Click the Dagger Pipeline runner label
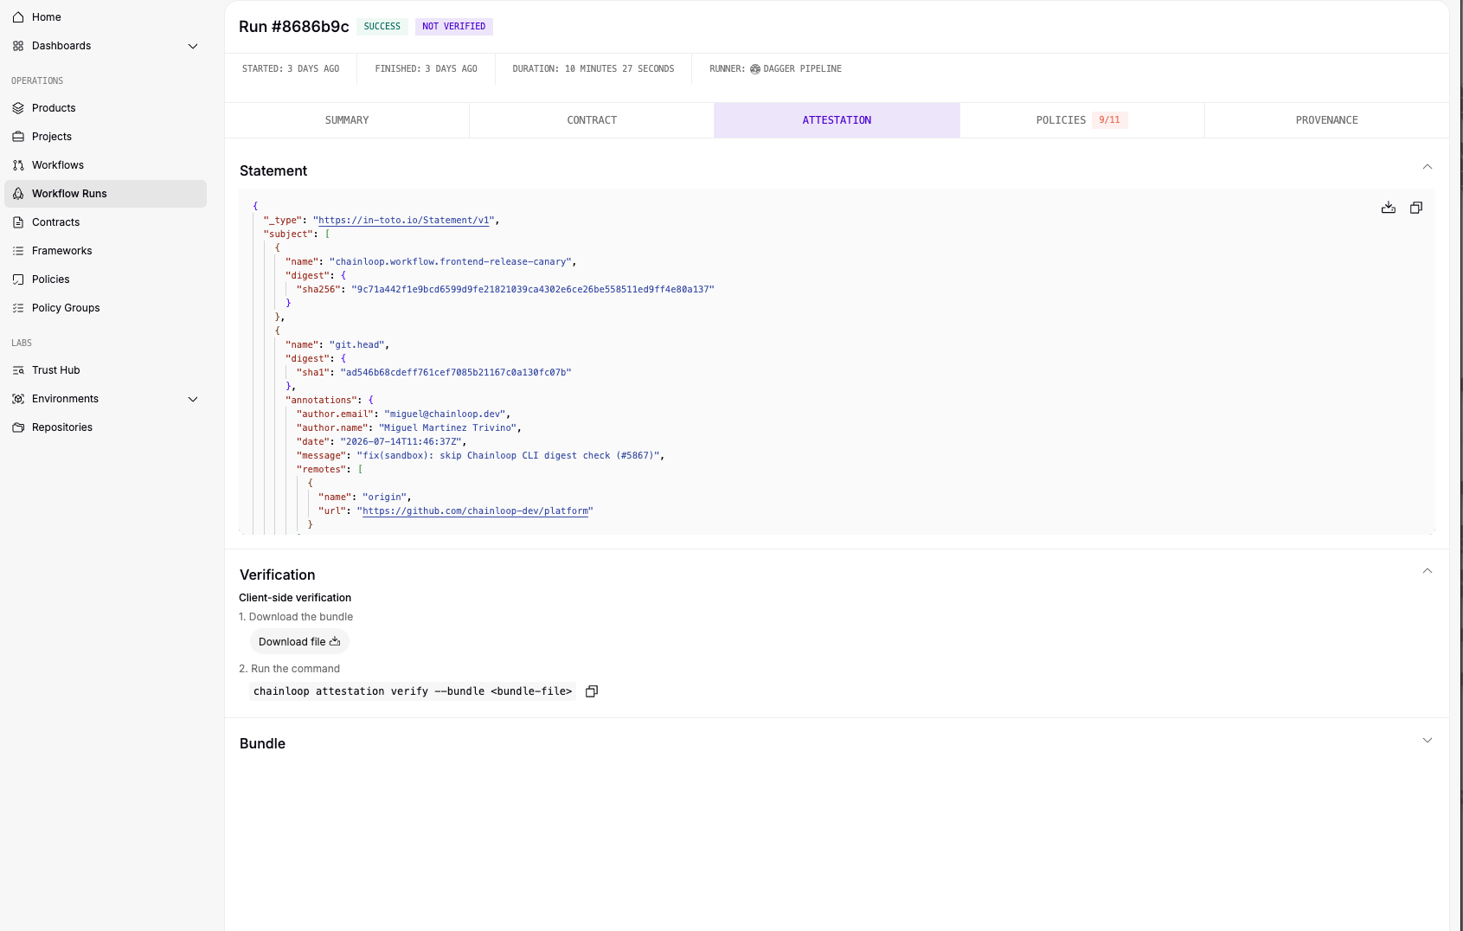Image resolution: width=1463 pixels, height=931 pixels. (796, 69)
